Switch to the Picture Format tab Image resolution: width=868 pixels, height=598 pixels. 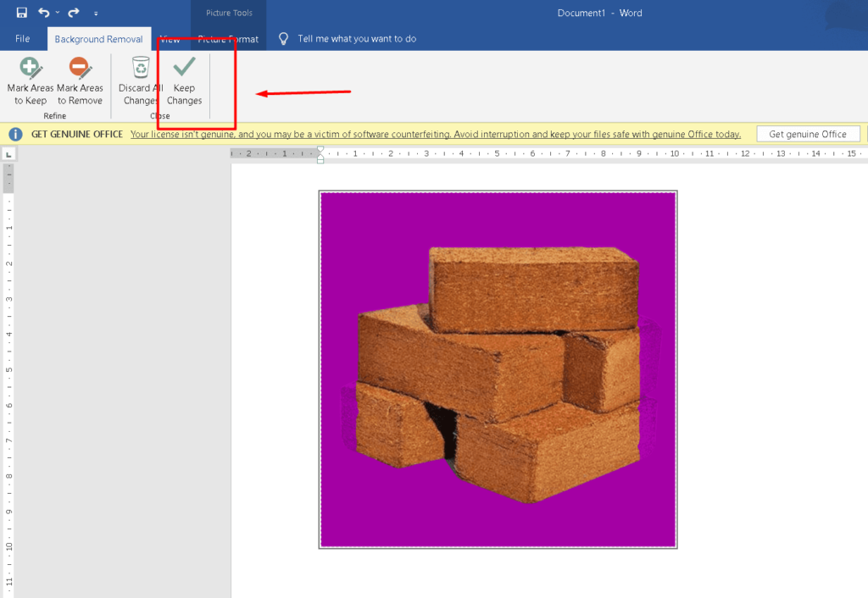[228, 39]
